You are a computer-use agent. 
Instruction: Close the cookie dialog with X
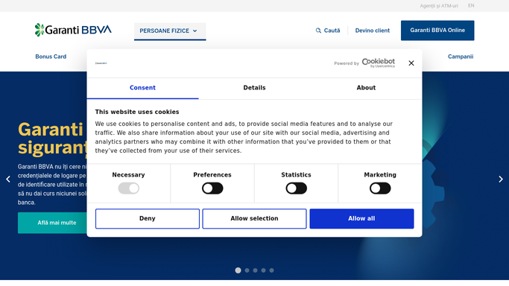[x=411, y=63]
